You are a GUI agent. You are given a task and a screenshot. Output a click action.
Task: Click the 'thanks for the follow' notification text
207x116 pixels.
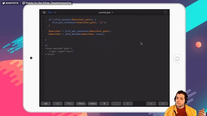(x=49, y=3)
